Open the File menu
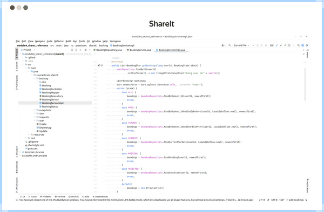The height and width of the screenshot is (212, 324). tap(18, 41)
